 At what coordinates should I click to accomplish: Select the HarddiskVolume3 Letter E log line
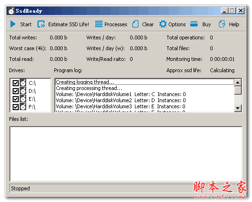[145, 106]
